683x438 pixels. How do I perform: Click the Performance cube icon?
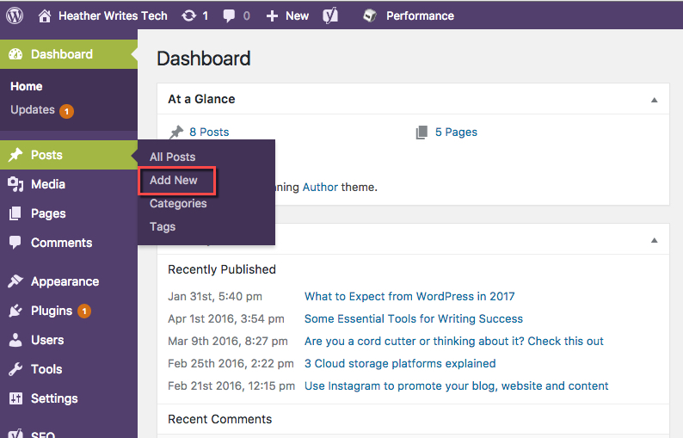[370, 15]
